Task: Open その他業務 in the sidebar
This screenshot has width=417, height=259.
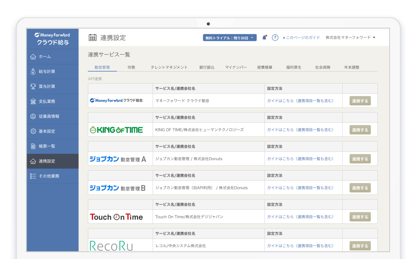Action: (52, 176)
